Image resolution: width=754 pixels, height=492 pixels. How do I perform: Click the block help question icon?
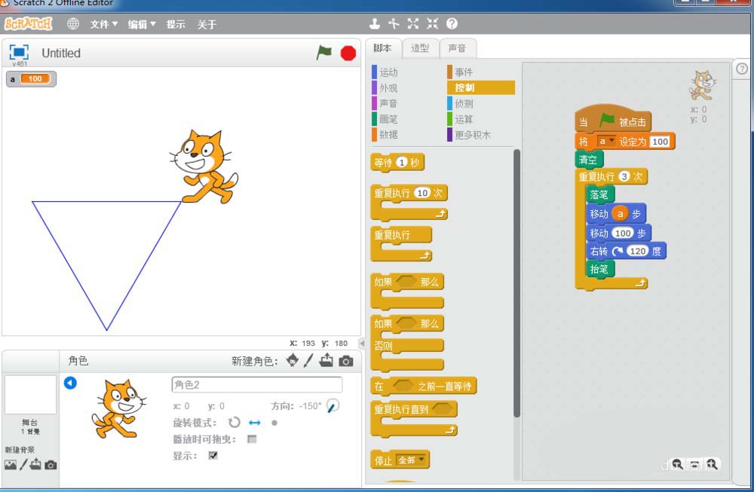pyautogui.click(x=452, y=23)
